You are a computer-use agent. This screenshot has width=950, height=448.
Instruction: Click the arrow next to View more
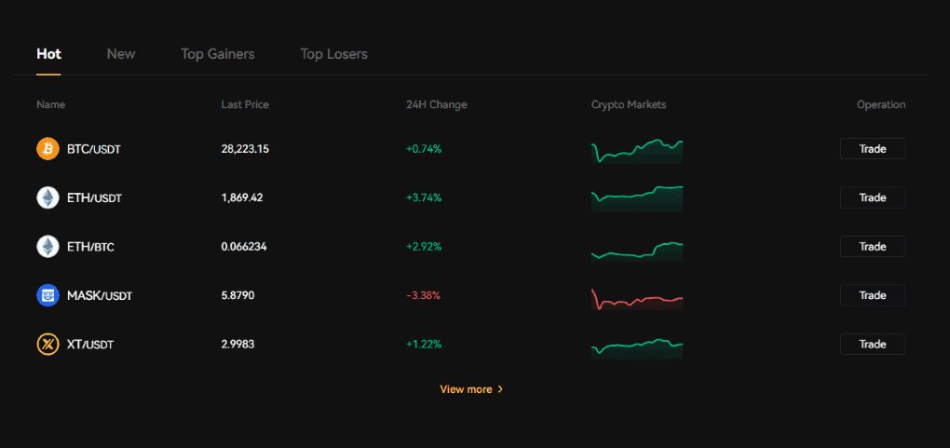tap(500, 389)
